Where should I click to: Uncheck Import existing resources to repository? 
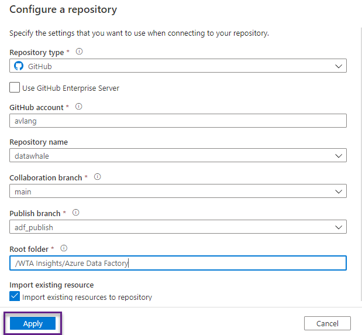(15, 297)
